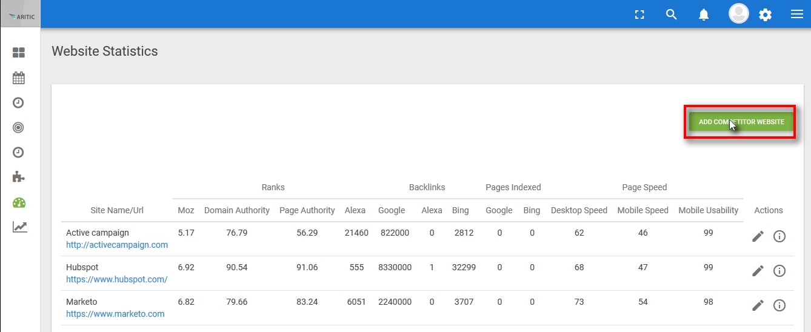View info for Hubspot row

(779, 271)
